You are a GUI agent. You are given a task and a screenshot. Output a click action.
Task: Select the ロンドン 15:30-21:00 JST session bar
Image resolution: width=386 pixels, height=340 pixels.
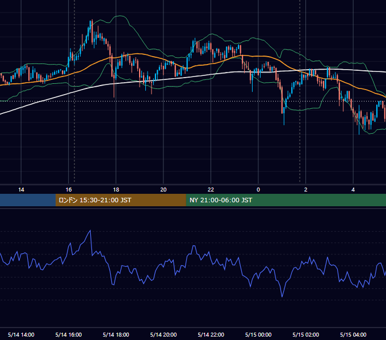pos(120,200)
